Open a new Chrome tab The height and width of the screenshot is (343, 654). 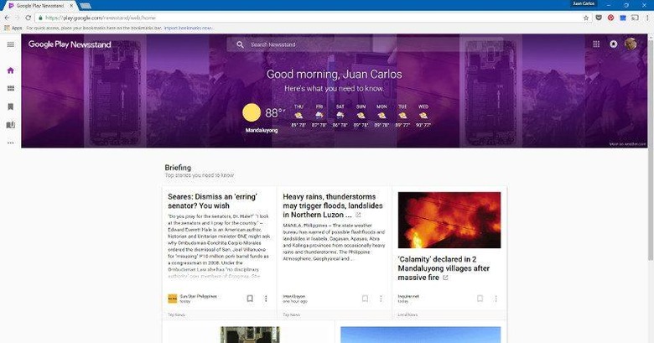click(86, 6)
